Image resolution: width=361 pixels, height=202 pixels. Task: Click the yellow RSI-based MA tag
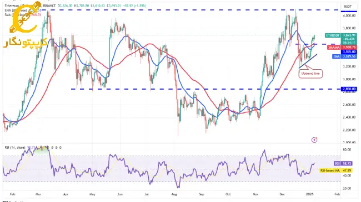point(330,170)
